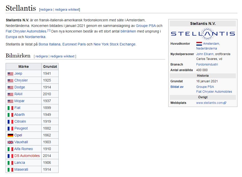The width and height of the screenshot is (242, 177).
Task: Click the US flag icon beside Jeep
Action: 10,74
